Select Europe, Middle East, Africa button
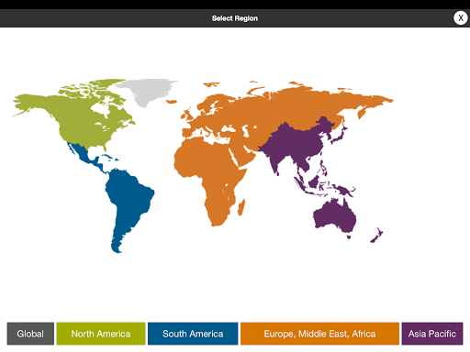 (x=319, y=334)
